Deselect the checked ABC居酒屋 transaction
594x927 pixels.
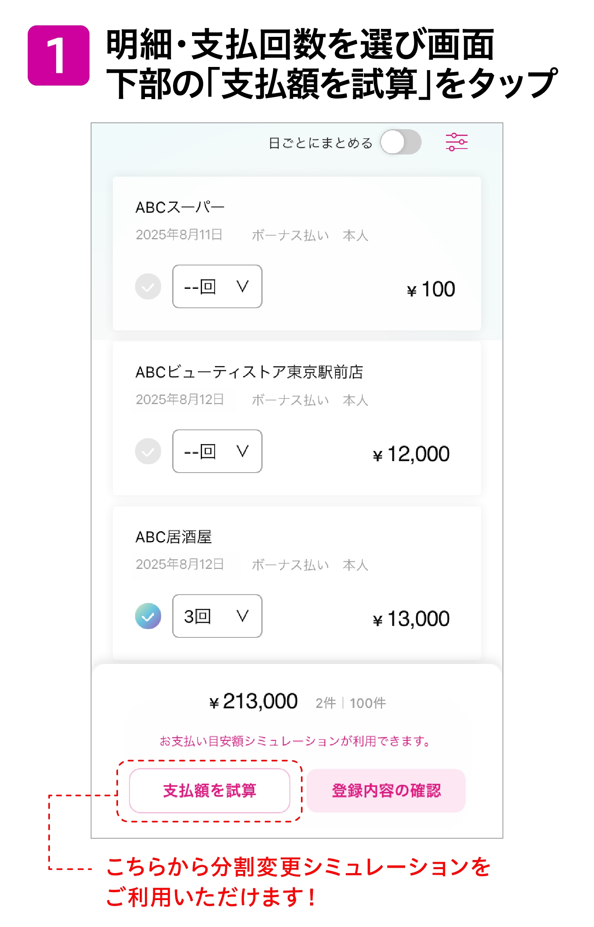(148, 616)
